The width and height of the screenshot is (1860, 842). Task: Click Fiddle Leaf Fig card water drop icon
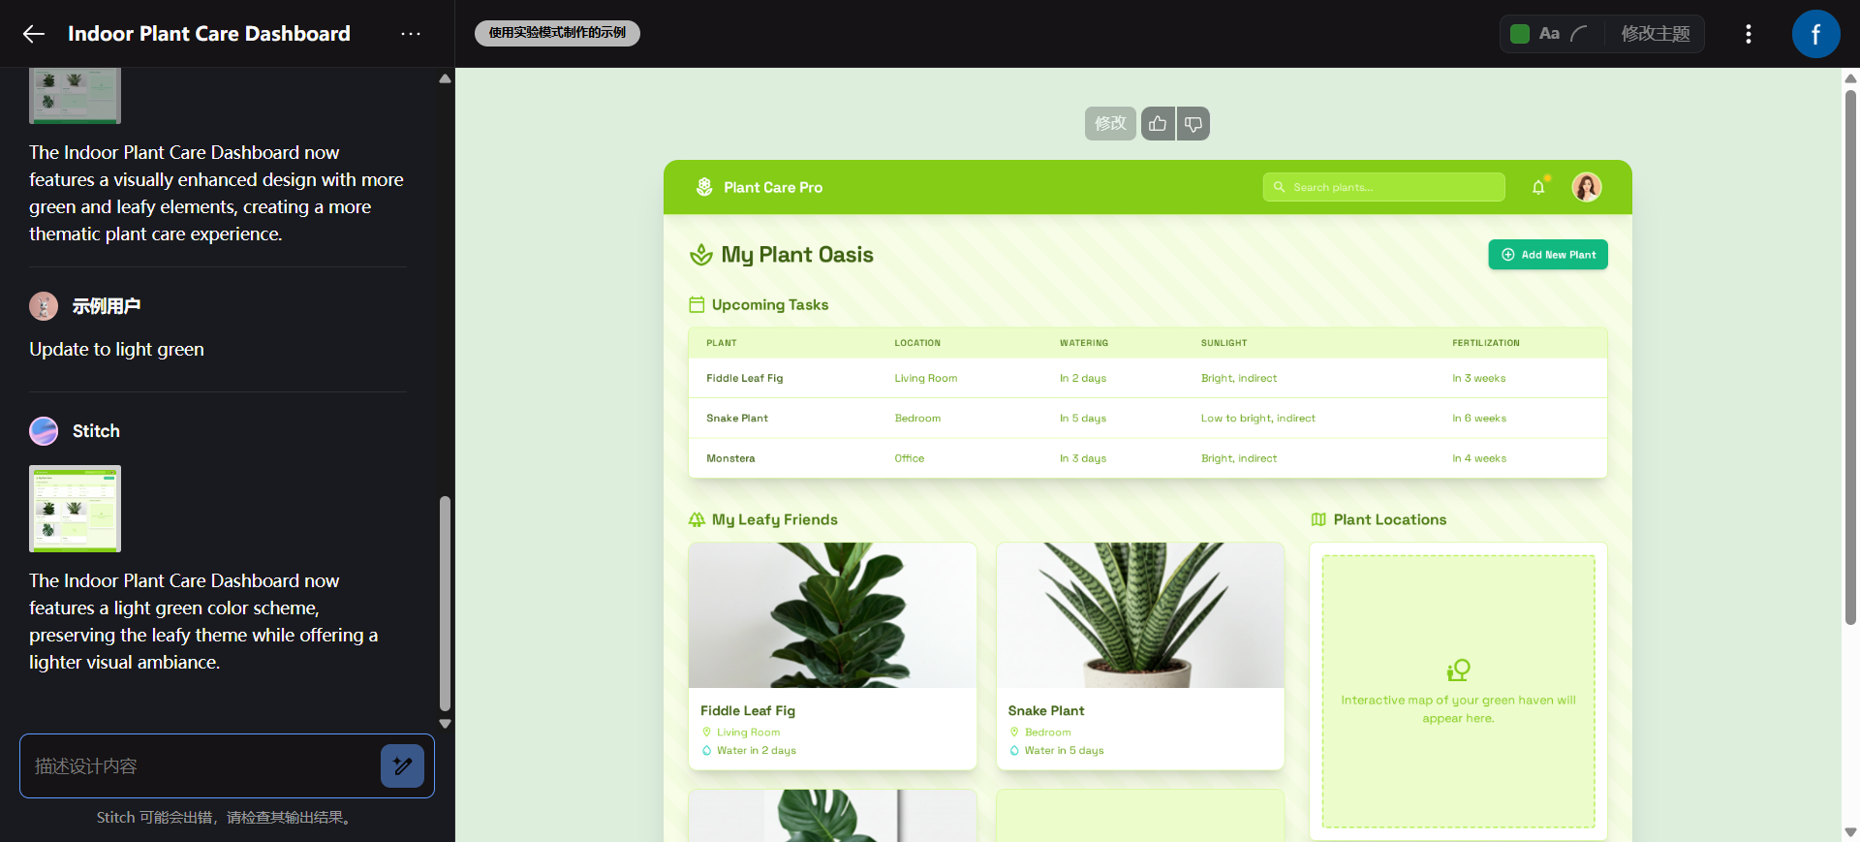point(706,751)
